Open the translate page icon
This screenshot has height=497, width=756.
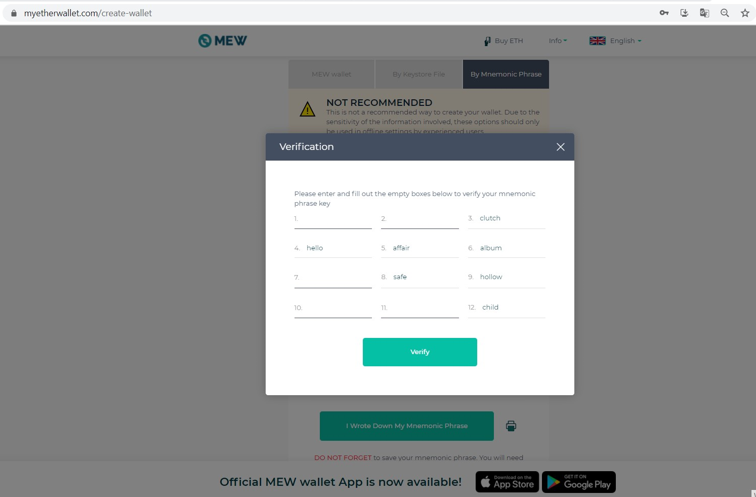coord(704,13)
